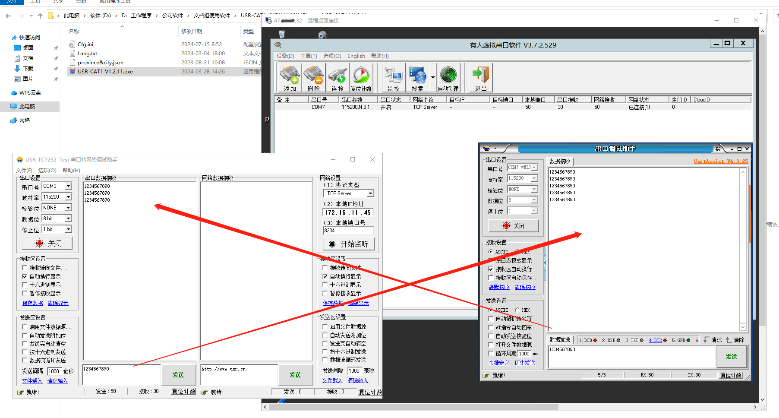Toggle 自动换行显示 in serial receive settings
Image resolution: width=779 pixels, height=418 pixels.
point(25,276)
